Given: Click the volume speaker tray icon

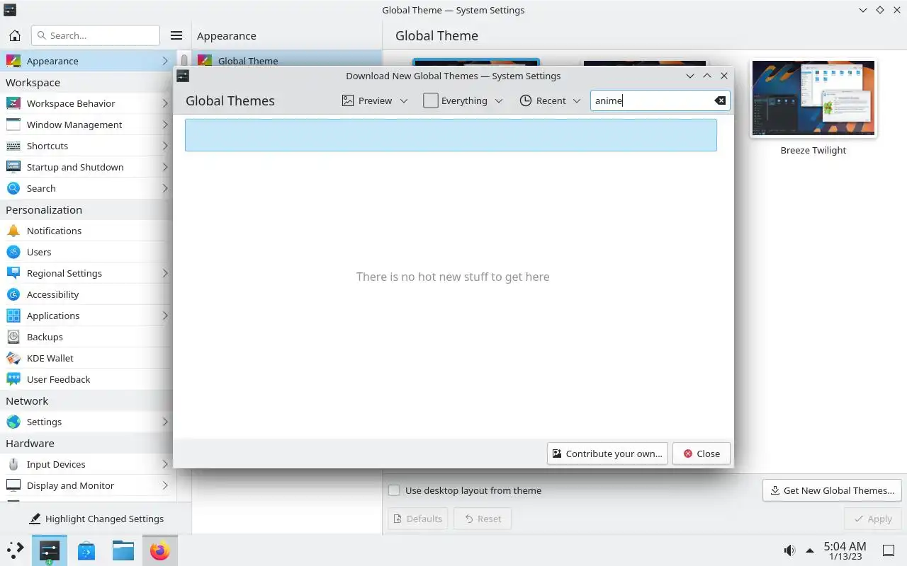Looking at the screenshot, I should click(789, 550).
